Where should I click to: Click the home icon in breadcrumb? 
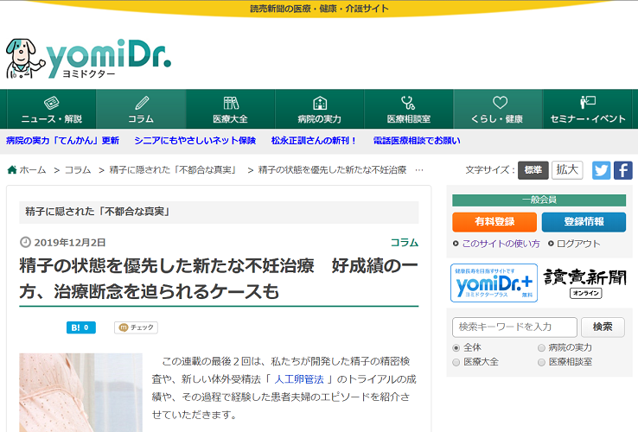click(x=12, y=169)
